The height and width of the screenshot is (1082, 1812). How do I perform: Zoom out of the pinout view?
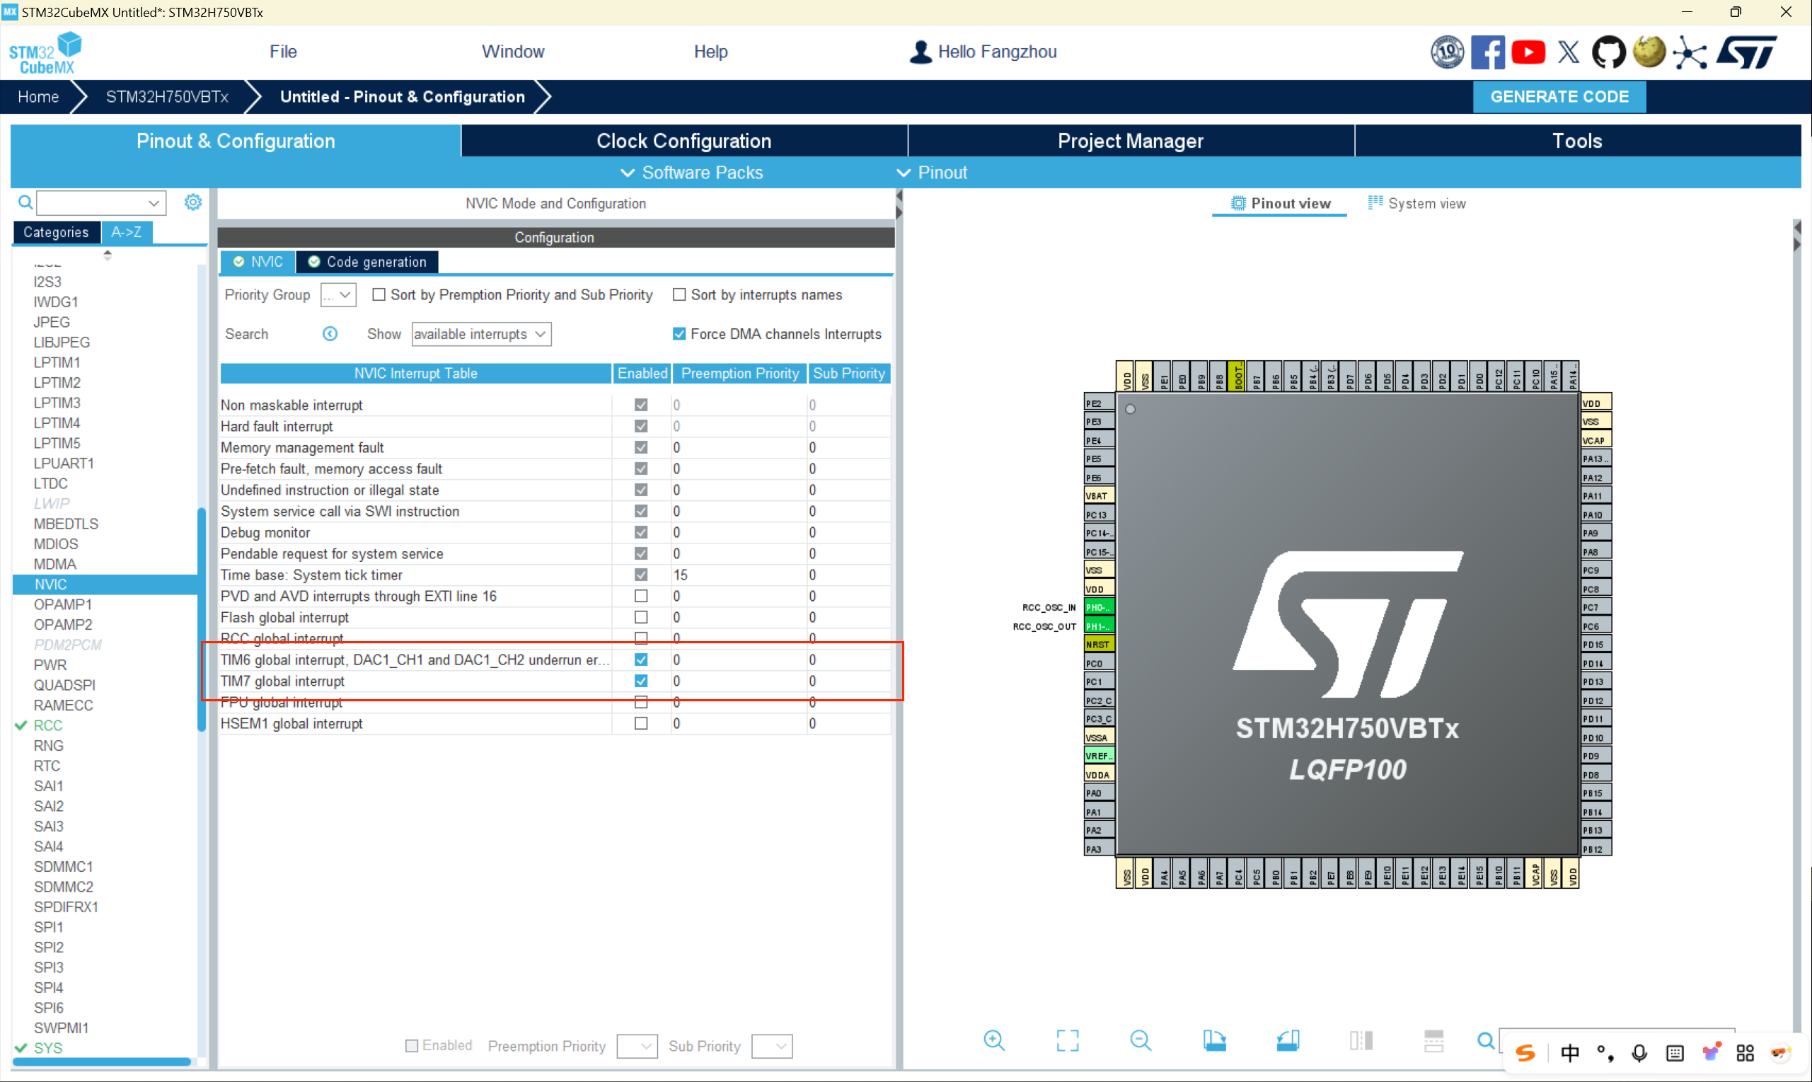[x=1141, y=1040]
